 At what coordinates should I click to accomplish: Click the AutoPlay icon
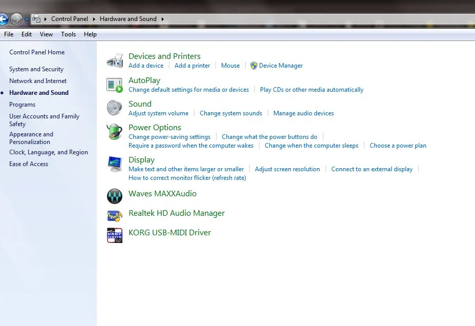pos(115,85)
